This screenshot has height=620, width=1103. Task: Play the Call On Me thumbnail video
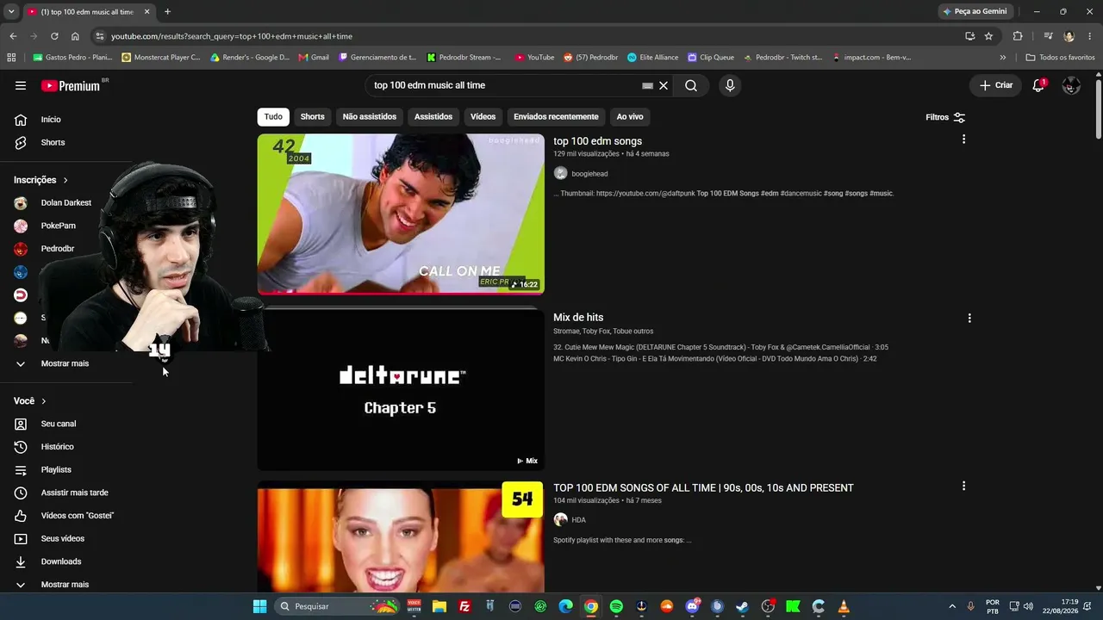point(401,214)
